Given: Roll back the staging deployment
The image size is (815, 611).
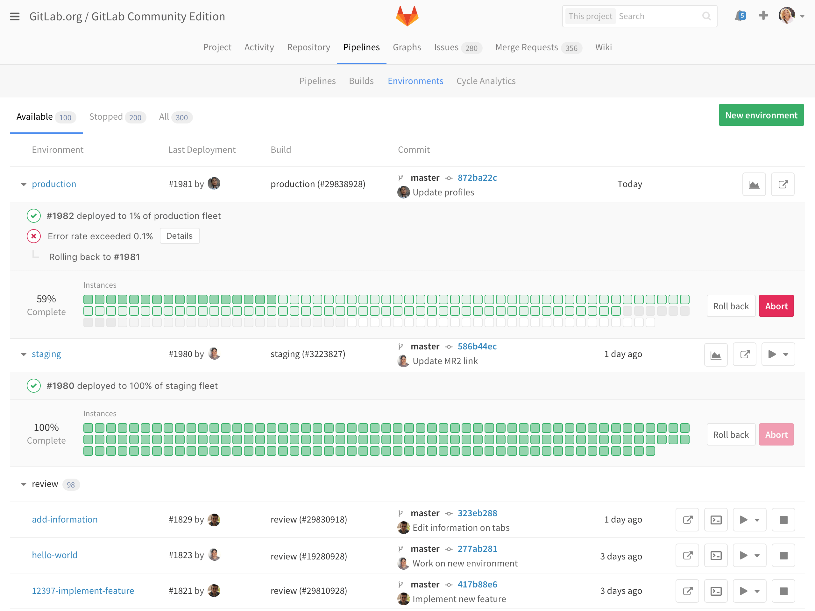Looking at the screenshot, I should click(731, 435).
